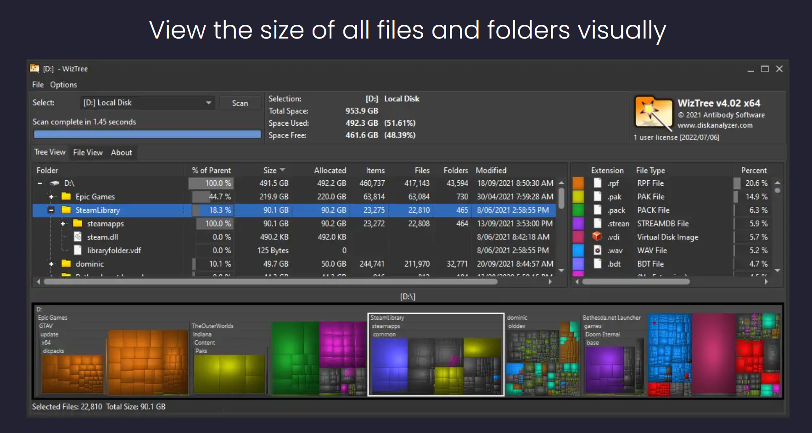Click the WizTree app icon in the title bar
812x433 pixels.
(x=34, y=68)
